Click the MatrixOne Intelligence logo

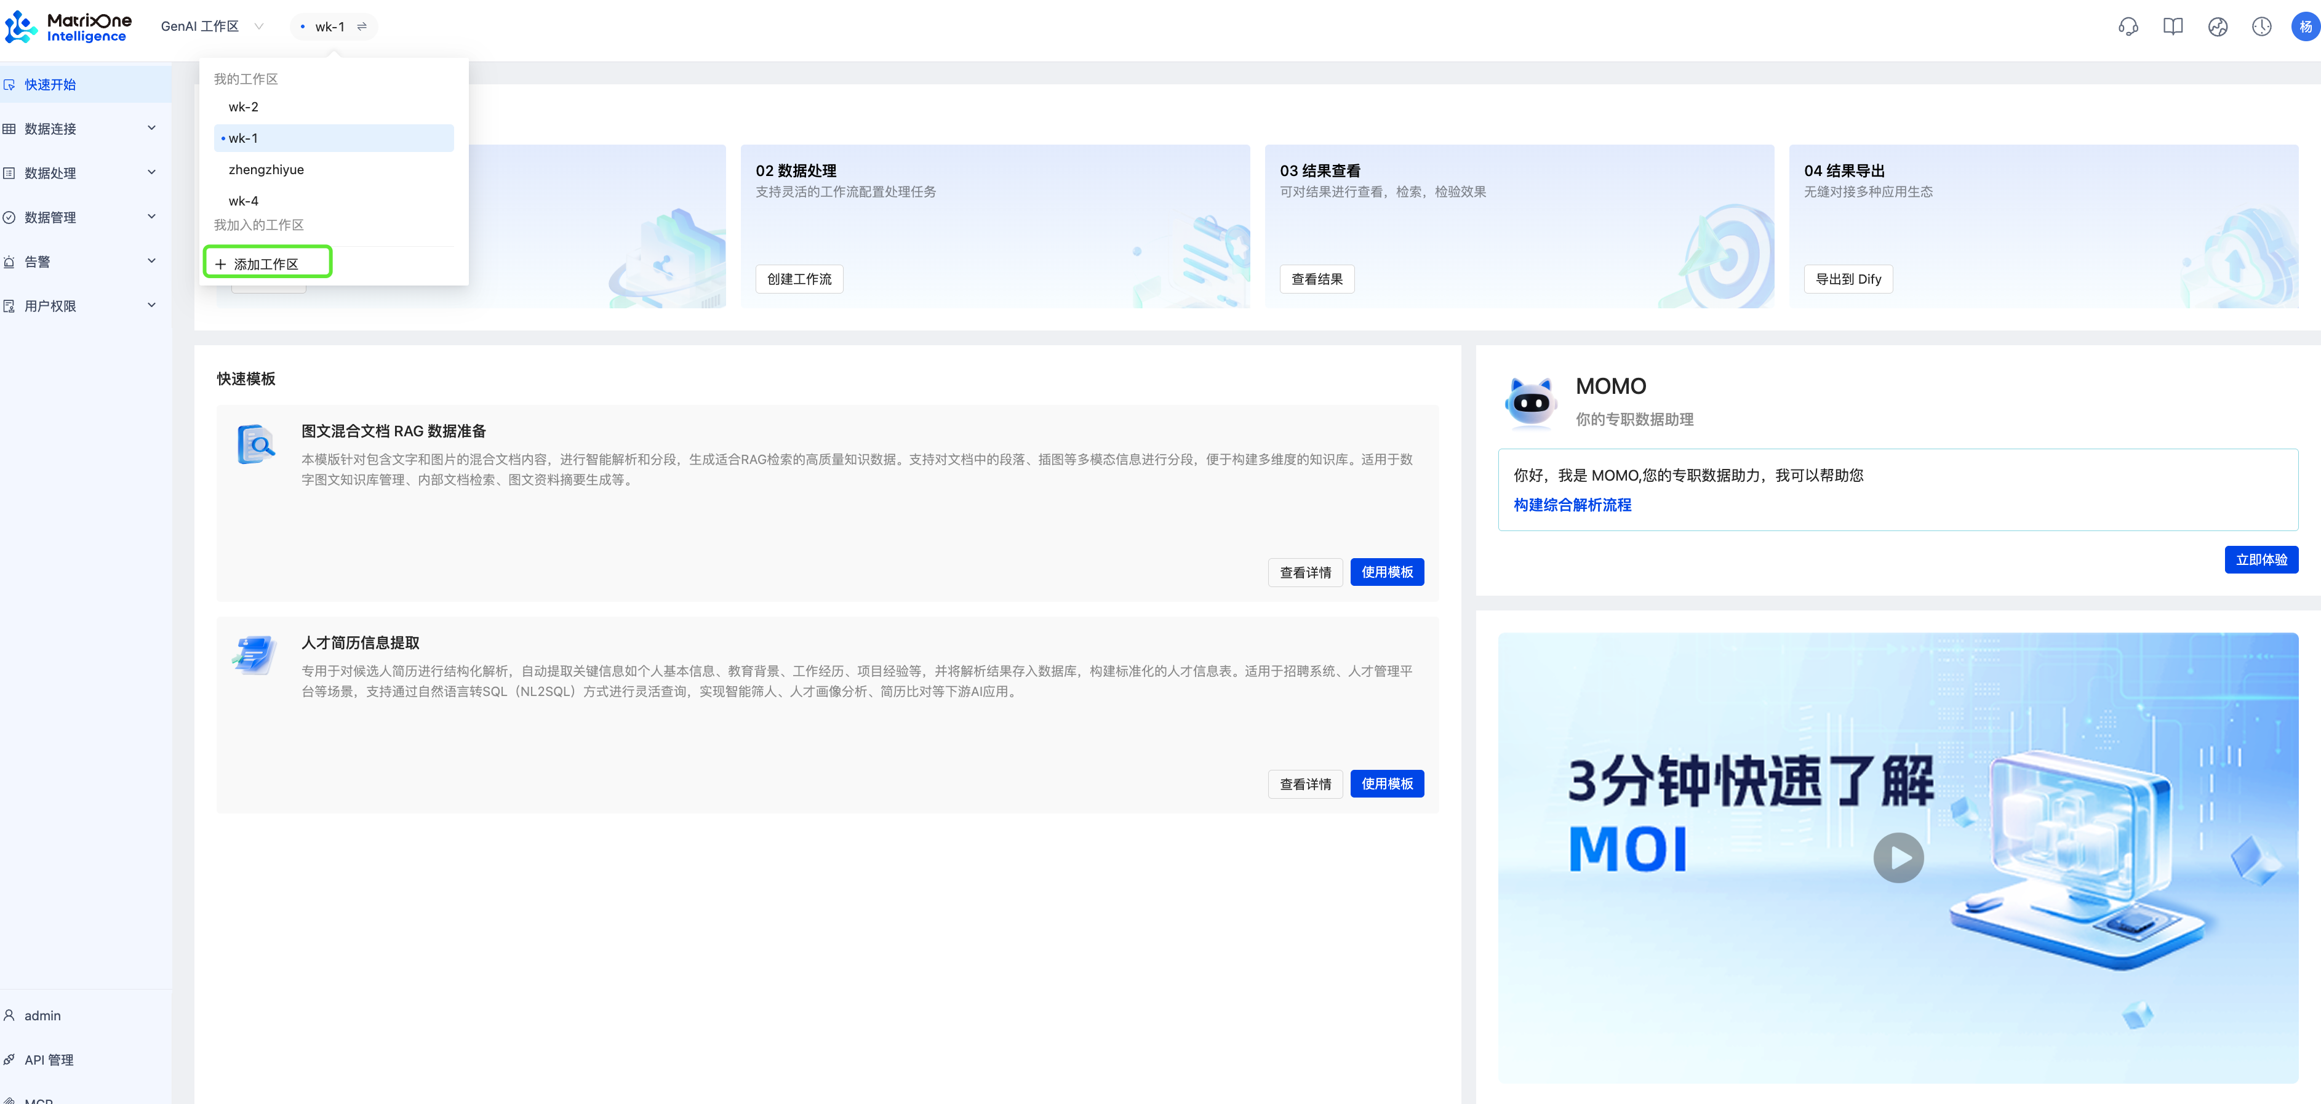click(68, 27)
